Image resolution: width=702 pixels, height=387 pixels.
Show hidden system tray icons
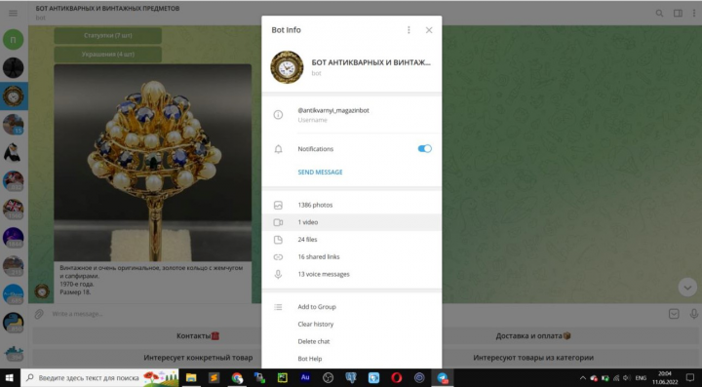pyautogui.click(x=583, y=378)
